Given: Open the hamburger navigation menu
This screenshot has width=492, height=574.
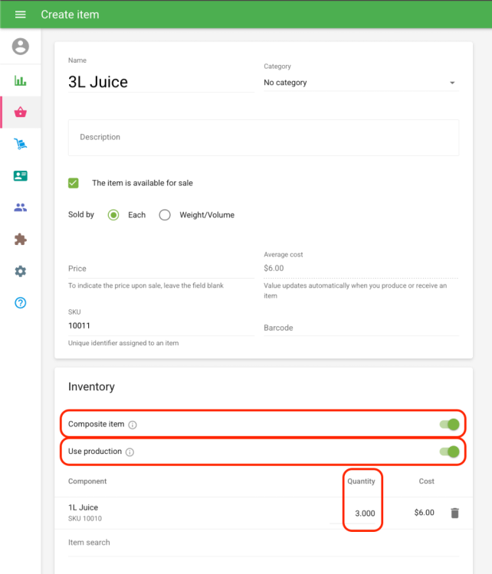Looking at the screenshot, I should coord(20,15).
